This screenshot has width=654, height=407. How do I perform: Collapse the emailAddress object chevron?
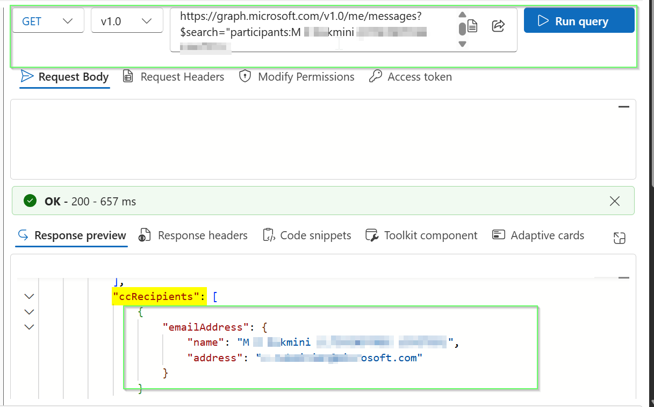29,327
